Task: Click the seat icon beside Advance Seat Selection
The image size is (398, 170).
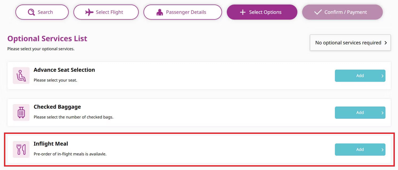Action: coord(21,75)
